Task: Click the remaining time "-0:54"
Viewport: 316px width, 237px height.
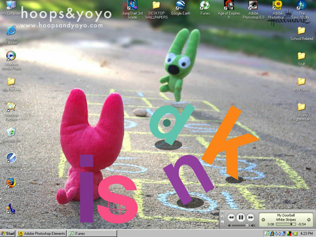Action: tap(302, 224)
